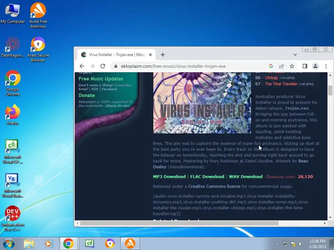Reload the page with refresh icon
This screenshot has width=334, height=250.
coord(103,66)
